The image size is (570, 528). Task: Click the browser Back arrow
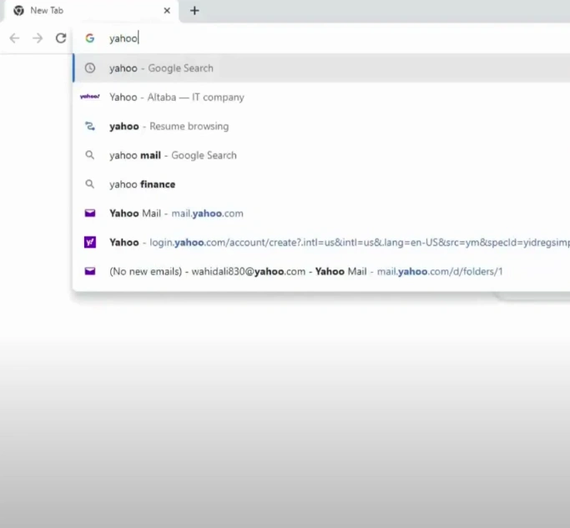point(14,38)
